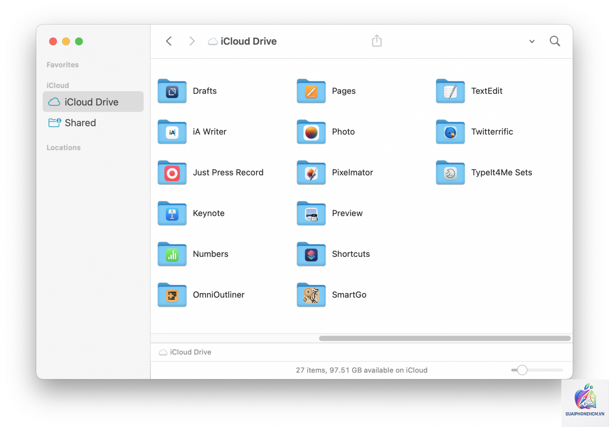Click iCloud Drive in the path bar
This screenshot has width=609, height=427.
pos(185,352)
